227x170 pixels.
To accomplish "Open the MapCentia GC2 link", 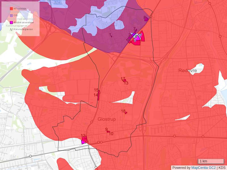I will click(203, 167).
